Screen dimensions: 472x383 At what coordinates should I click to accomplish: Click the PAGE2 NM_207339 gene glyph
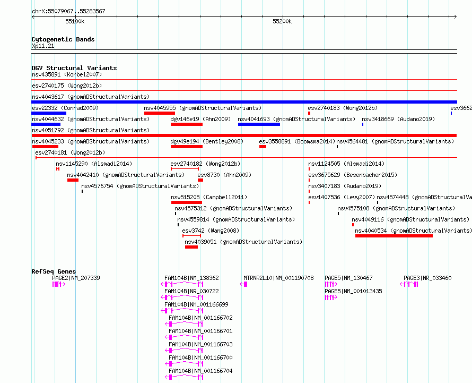[59, 284]
